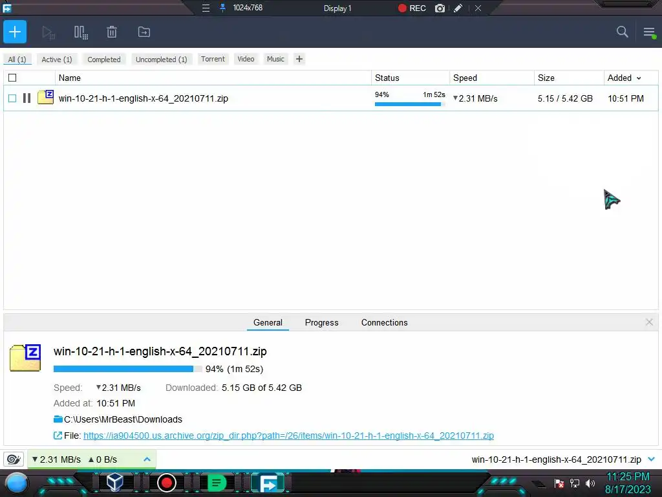Screen dimensions: 662x497
Task: Click the Move to folder icon
Action: (x=144, y=32)
